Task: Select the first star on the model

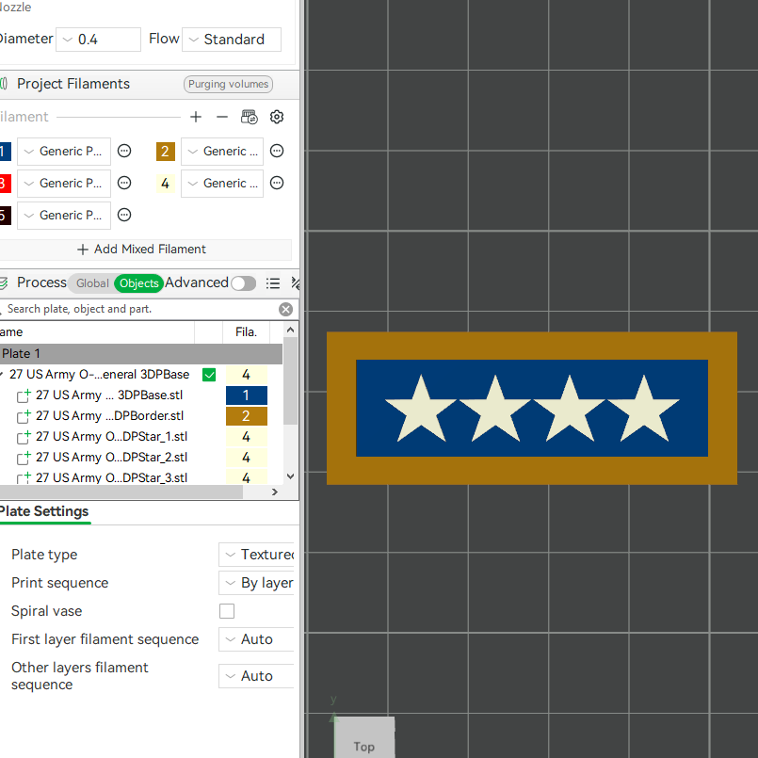Action: click(421, 410)
